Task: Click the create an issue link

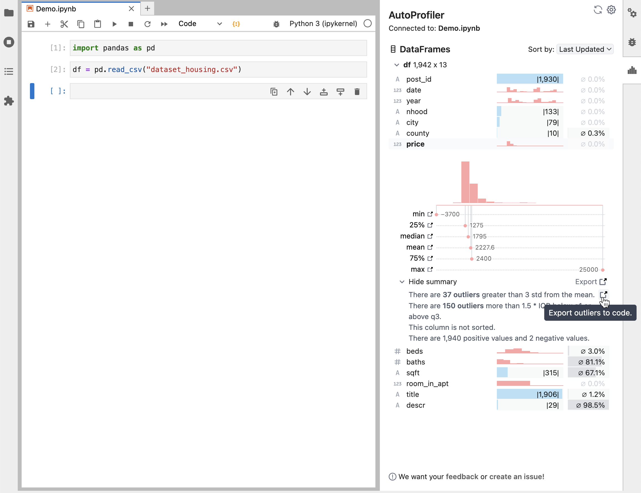Action: point(517,477)
